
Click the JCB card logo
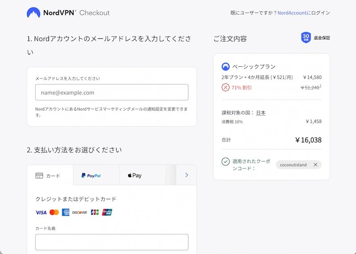coord(95,213)
